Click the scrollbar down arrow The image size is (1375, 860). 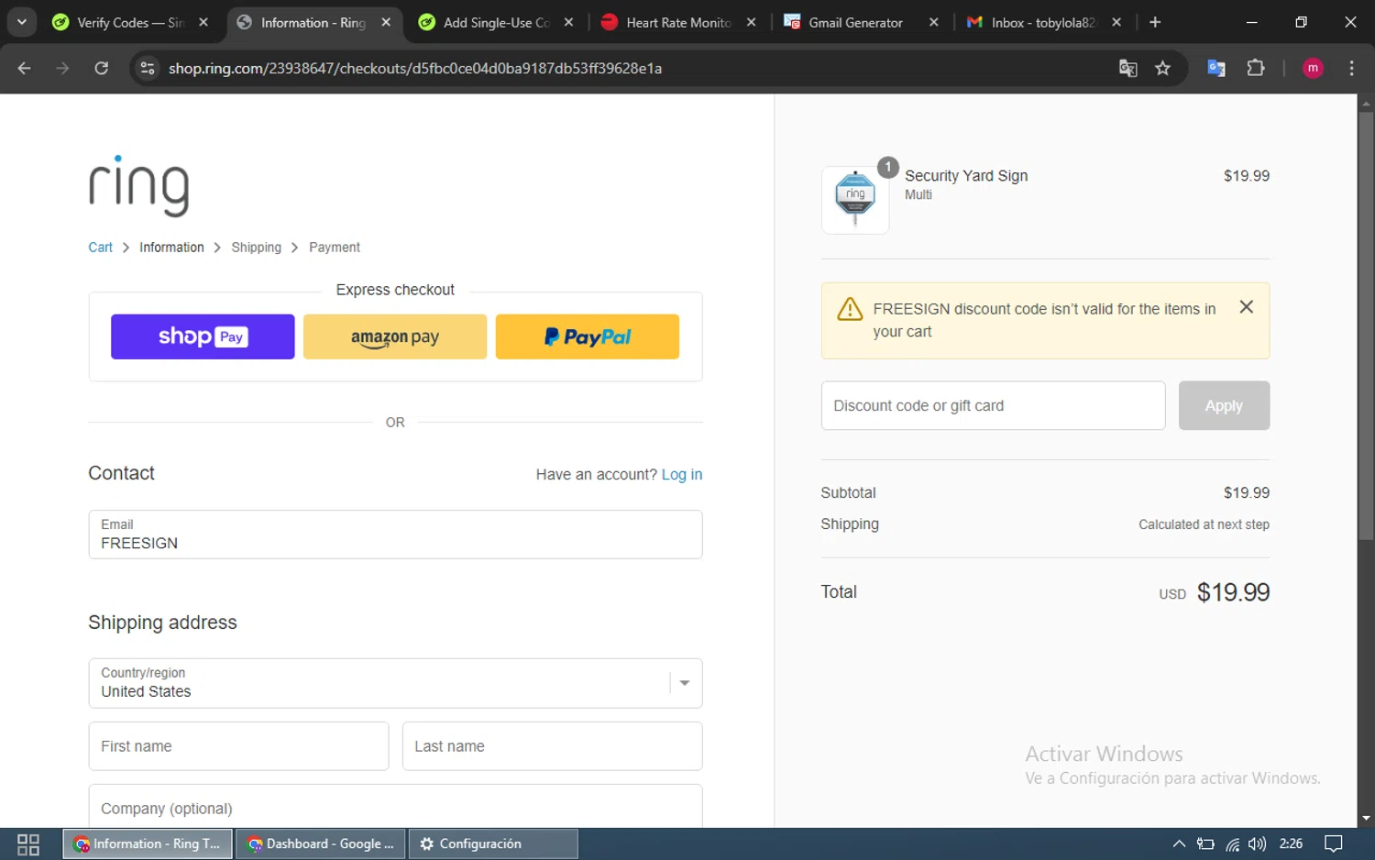tap(1366, 819)
